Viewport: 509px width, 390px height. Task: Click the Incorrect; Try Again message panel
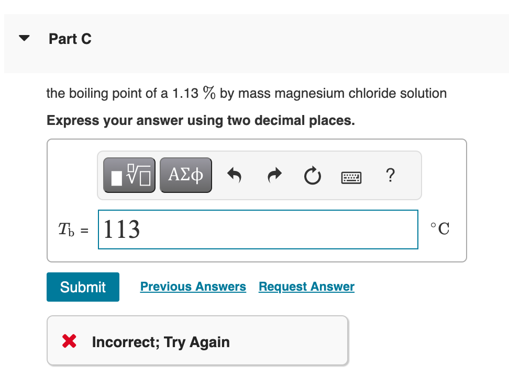[x=197, y=340]
